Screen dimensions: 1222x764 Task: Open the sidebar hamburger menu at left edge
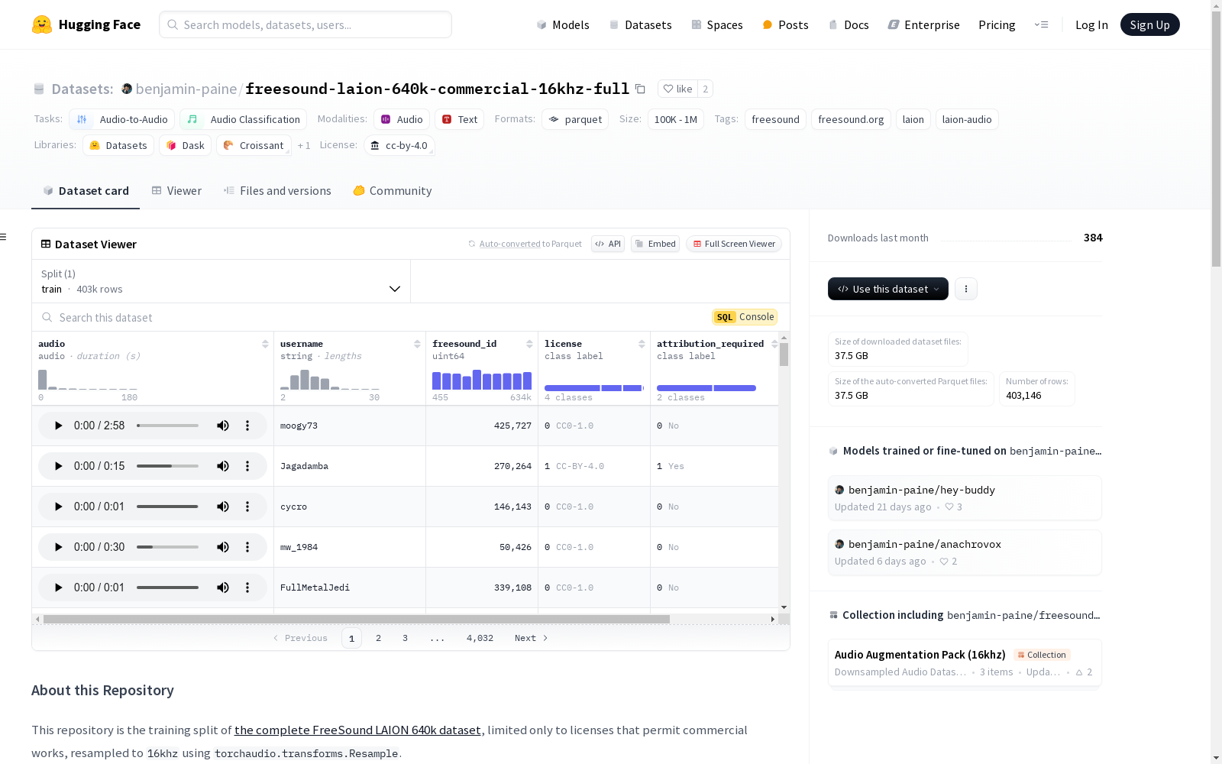tap(3, 237)
